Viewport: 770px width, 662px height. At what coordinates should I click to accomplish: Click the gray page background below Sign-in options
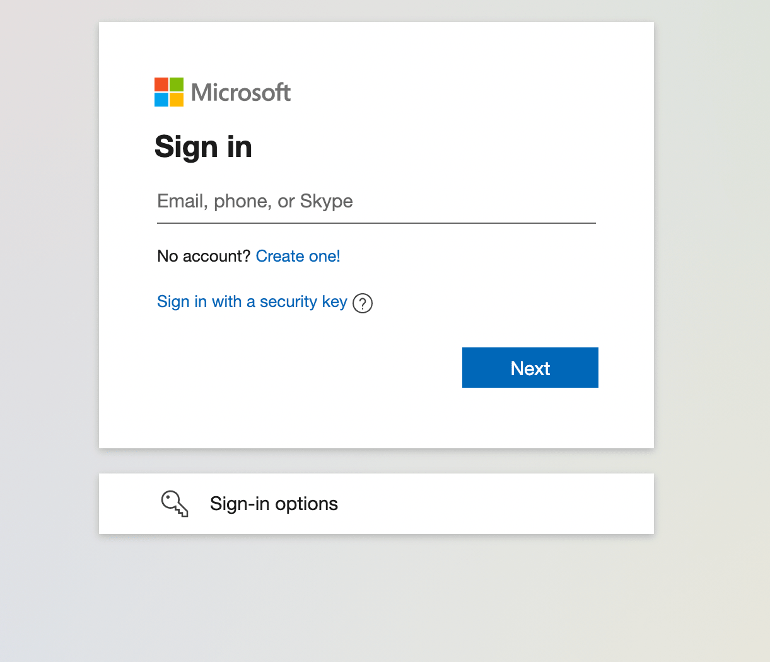(376, 599)
